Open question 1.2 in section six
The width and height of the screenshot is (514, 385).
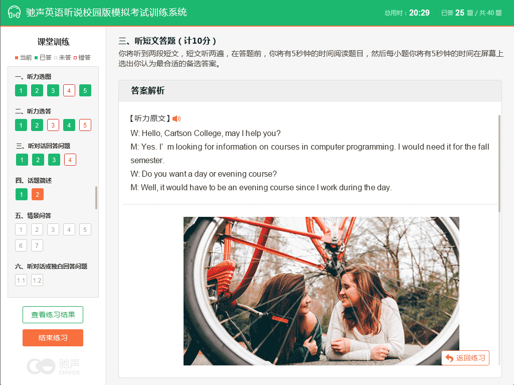(37, 280)
